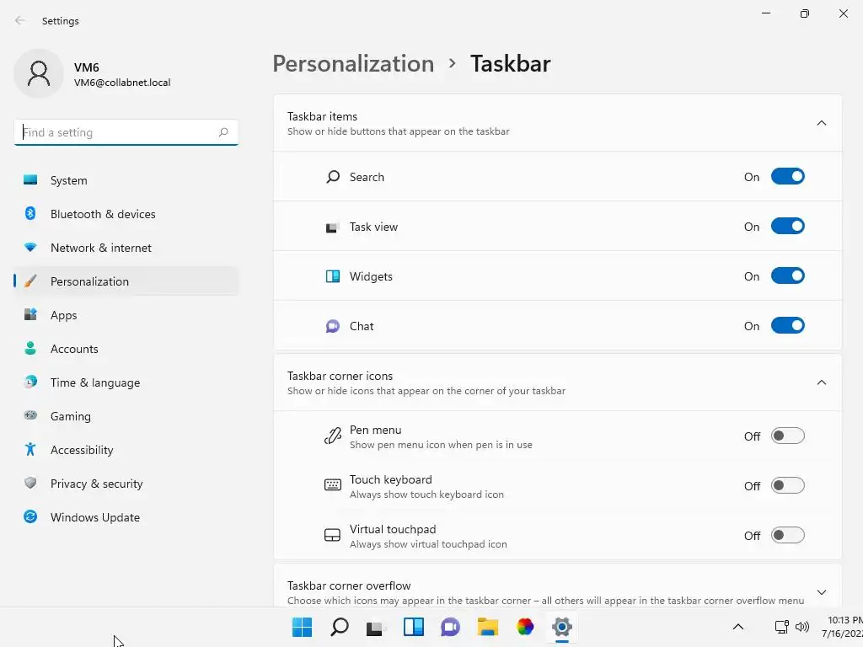Open the System settings category
This screenshot has height=647, width=863.
[126, 180]
